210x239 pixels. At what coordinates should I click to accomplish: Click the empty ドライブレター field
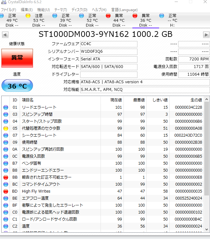[x=109, y=75]
